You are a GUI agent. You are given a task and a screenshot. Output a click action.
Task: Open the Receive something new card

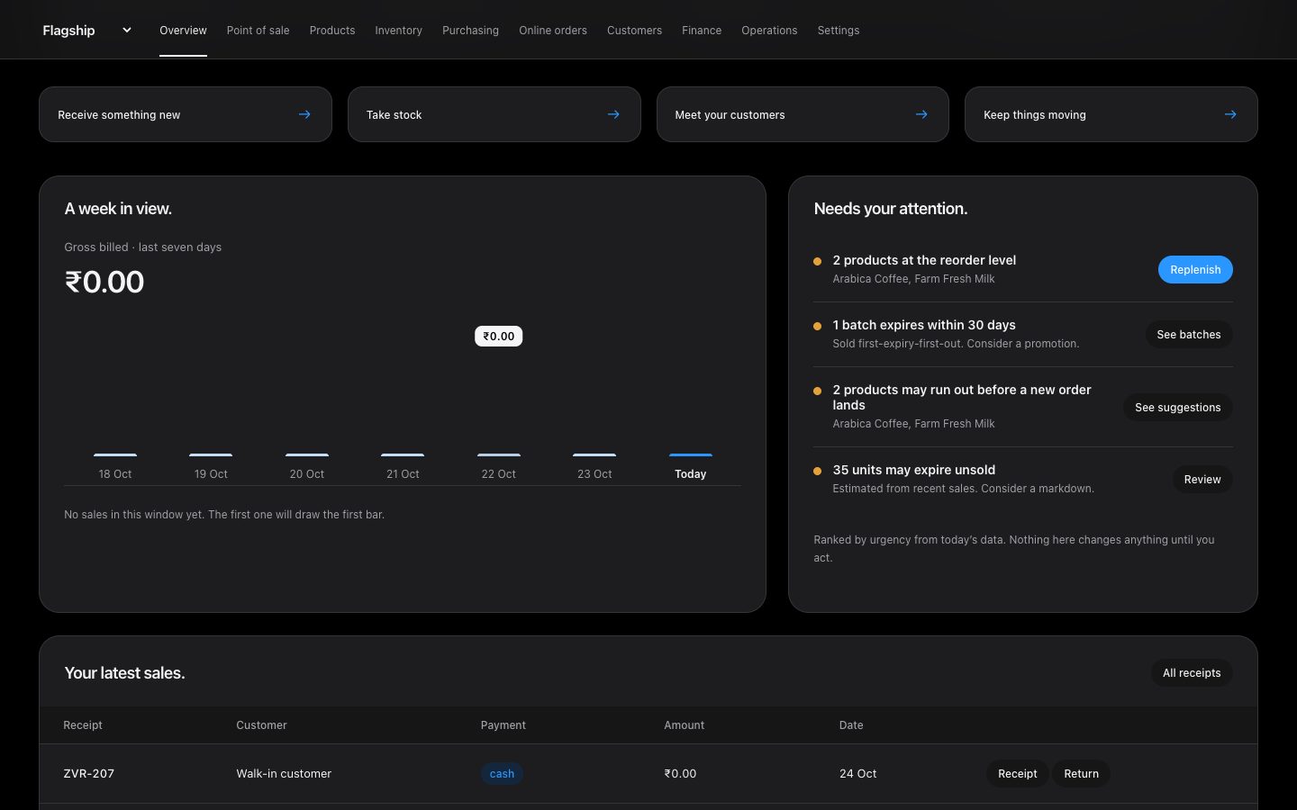pyautogui.click(x=186, y=114)
